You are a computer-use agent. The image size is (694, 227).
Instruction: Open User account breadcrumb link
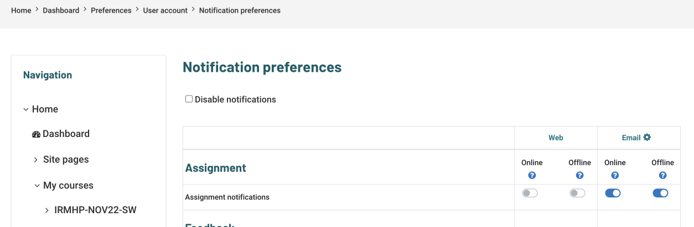point(165,10)
